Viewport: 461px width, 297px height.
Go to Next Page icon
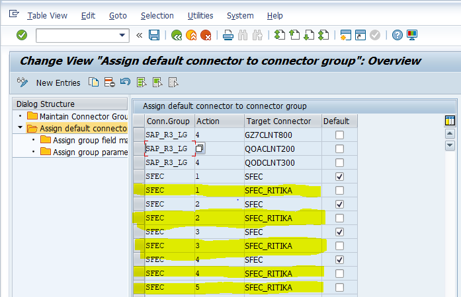[309, 35]
